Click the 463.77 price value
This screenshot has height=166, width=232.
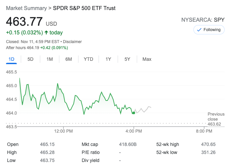[x=24, y=22]
